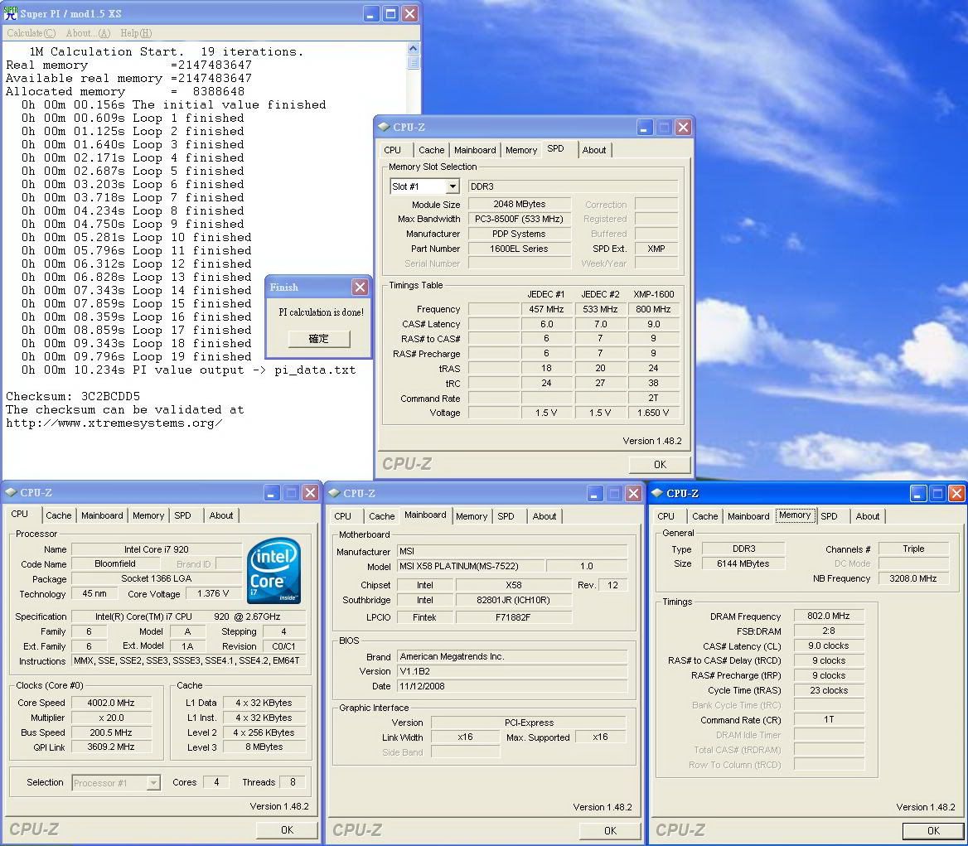Open About tab in Memory window

pyautogui.click(x=868, y=516)
